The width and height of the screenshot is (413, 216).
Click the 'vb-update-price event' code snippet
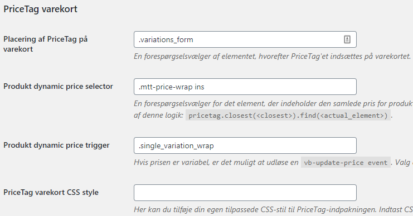[x=346, y=163]
